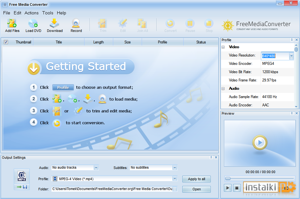Viewport: 300px width, 199px height.
Task: Open the Subtitles dropdown
Action: tap(175, 168)
